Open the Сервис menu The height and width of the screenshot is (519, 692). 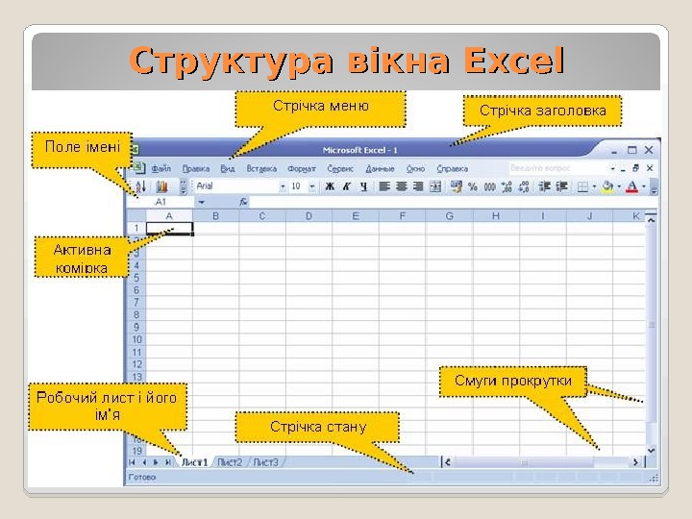point(340,168)
